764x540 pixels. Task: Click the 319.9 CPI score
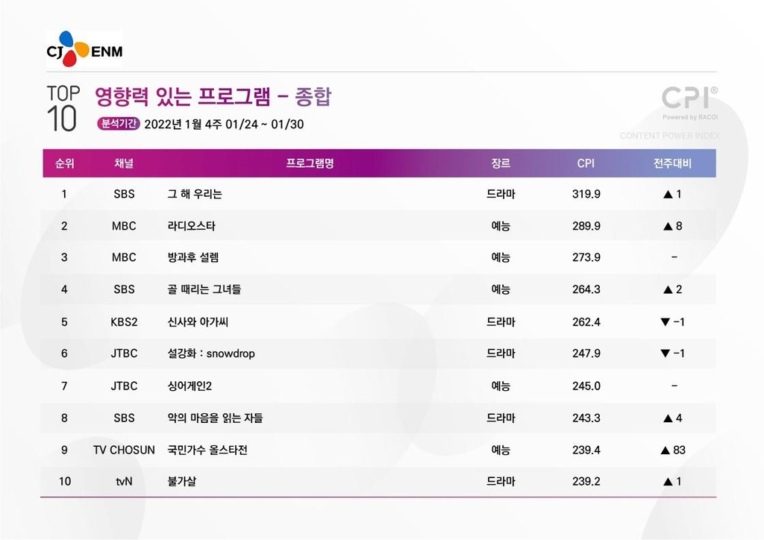(x=586, y=194)
